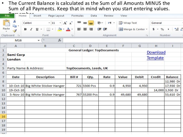
Task: Click the Paste clipboard icon
Action: (6, 23)
